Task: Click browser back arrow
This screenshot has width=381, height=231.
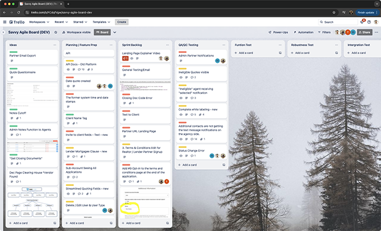Action: [4, 12]
